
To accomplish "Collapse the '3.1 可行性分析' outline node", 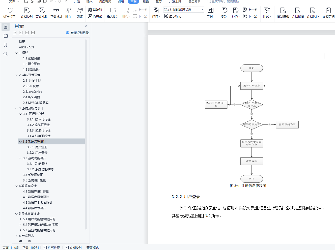I will point(20,114).
